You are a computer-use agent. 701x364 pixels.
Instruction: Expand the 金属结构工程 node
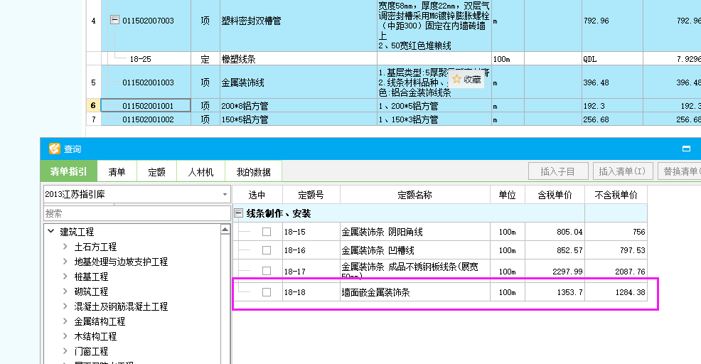(x=65, y=321)
